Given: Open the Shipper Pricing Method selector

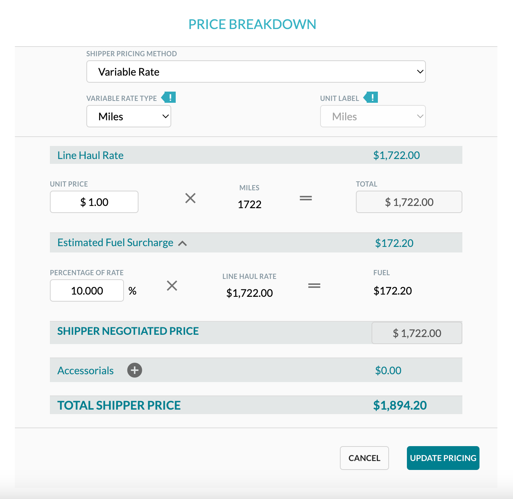Looking at the screenshot, I should (256, 71).
